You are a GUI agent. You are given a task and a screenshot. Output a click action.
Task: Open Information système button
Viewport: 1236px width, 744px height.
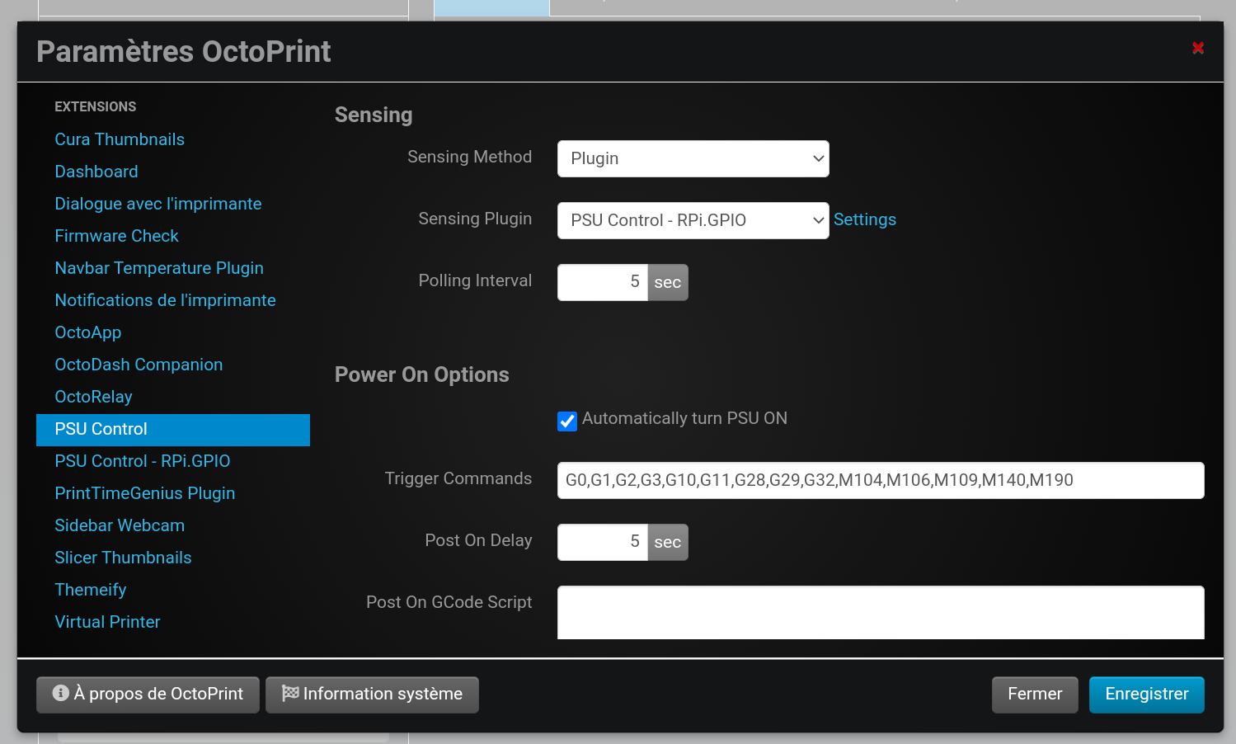point(372,695)
